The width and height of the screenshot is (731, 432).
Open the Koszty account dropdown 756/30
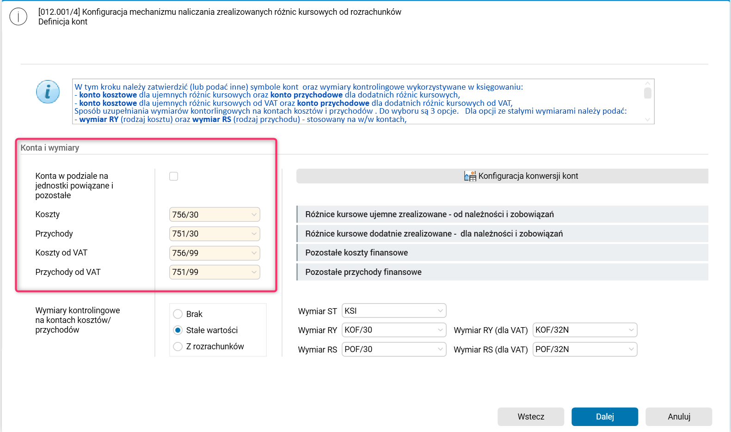coord(254,214)
